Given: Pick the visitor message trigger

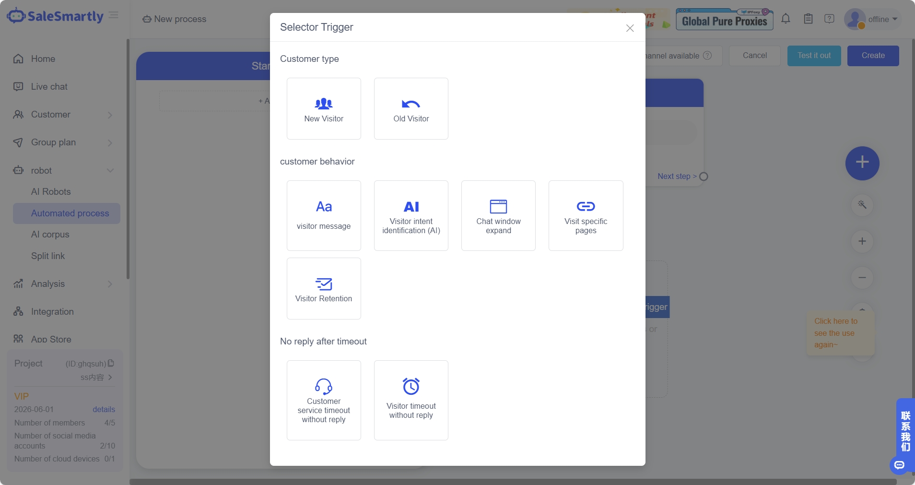Looking at the screenshot, I should 324,215.
